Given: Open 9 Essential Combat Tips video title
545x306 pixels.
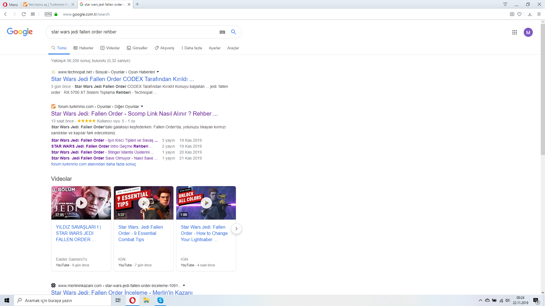Looking at the screenshot, I should [x=141, y=233].
